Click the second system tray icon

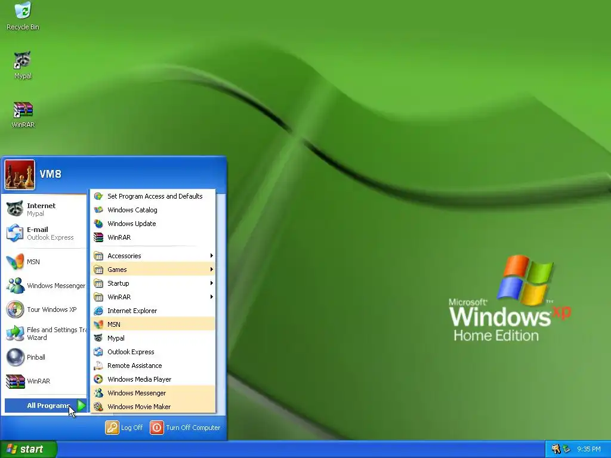567,449
